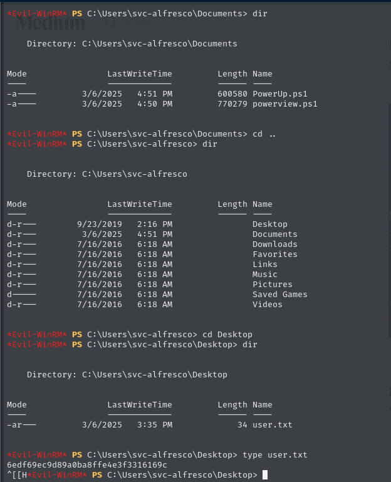Focus the faint Search input field
Image resolution: width=391 pixels, height=482 pixels.
139,23
